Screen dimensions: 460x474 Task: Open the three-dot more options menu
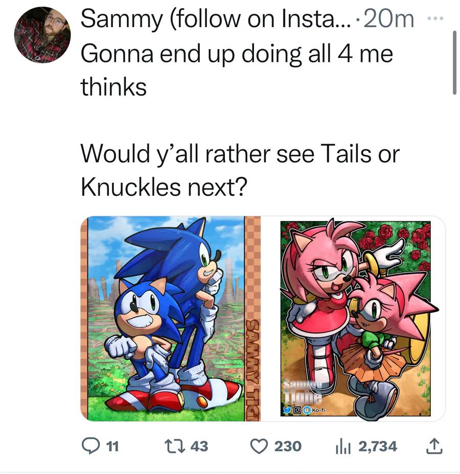tap(435, 18)
